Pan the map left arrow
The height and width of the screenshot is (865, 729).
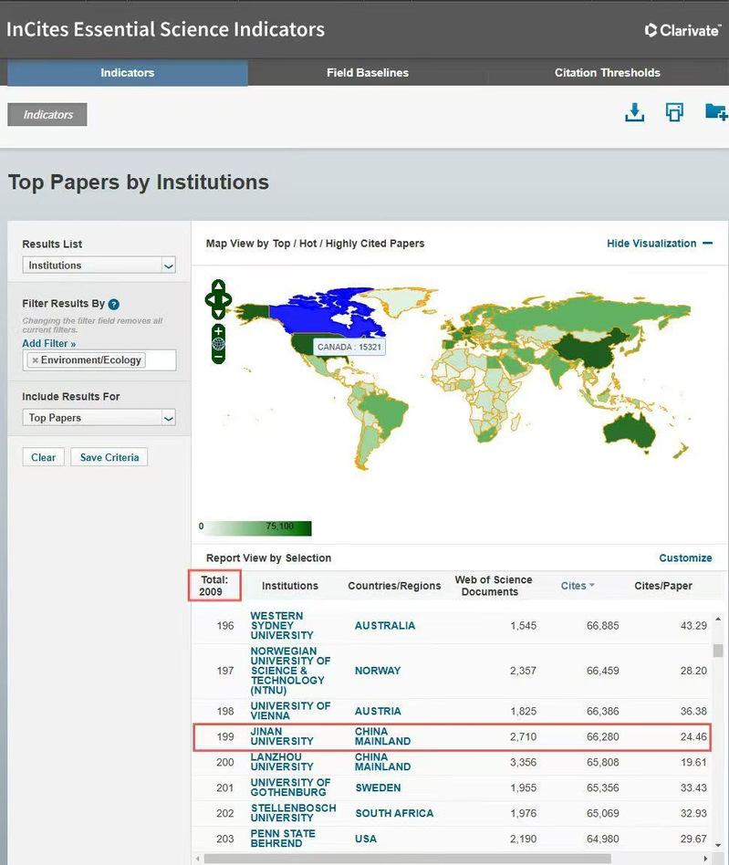click(x=210, y=299)
